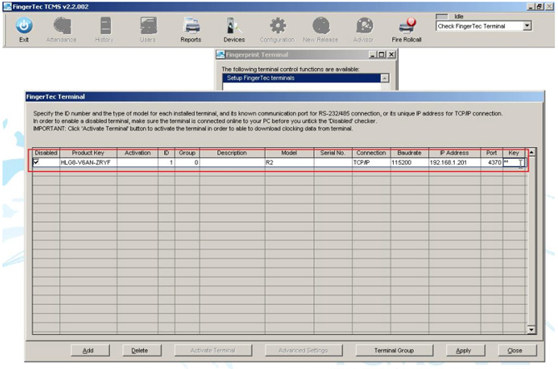Click the terminal table scroll up arrow

[531, 153]
